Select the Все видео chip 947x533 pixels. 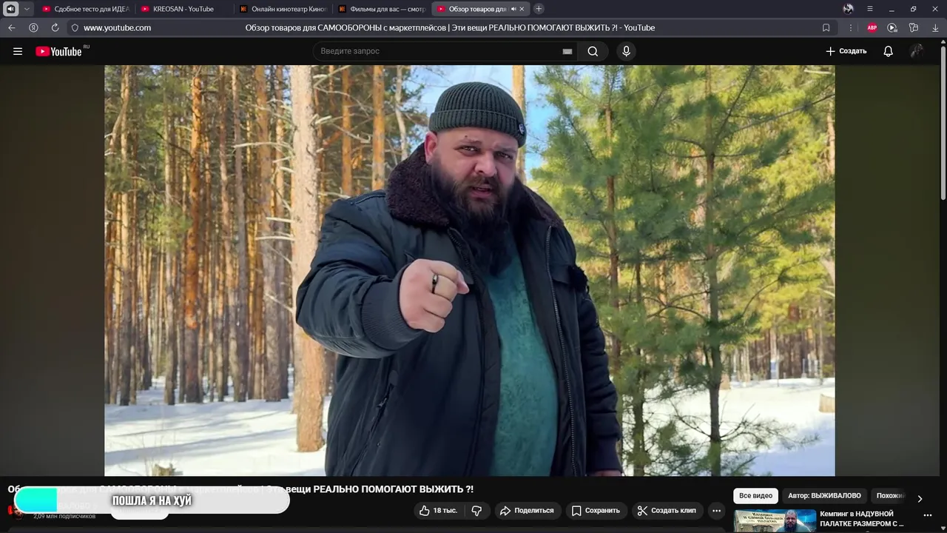(755, 496)
